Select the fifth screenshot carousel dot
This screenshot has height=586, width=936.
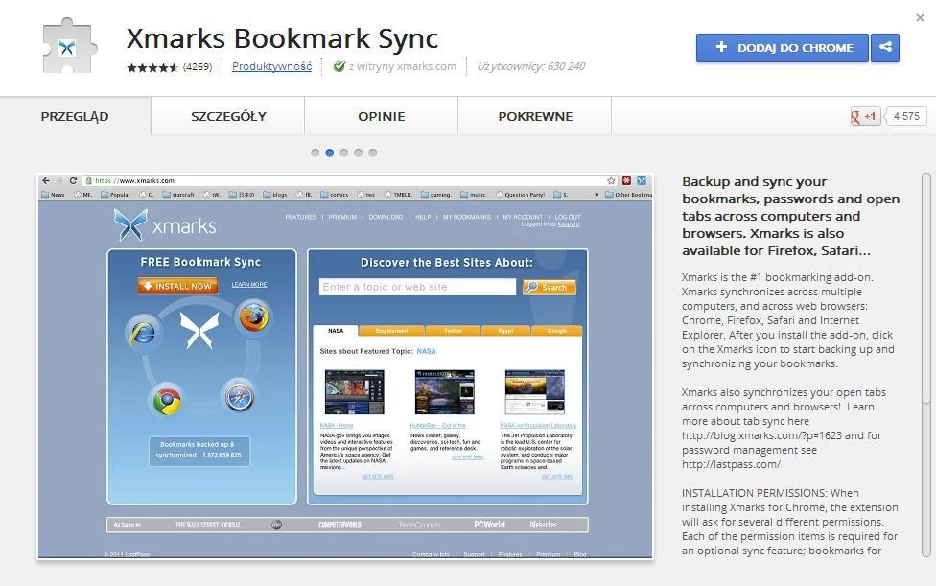click(372, 152)
